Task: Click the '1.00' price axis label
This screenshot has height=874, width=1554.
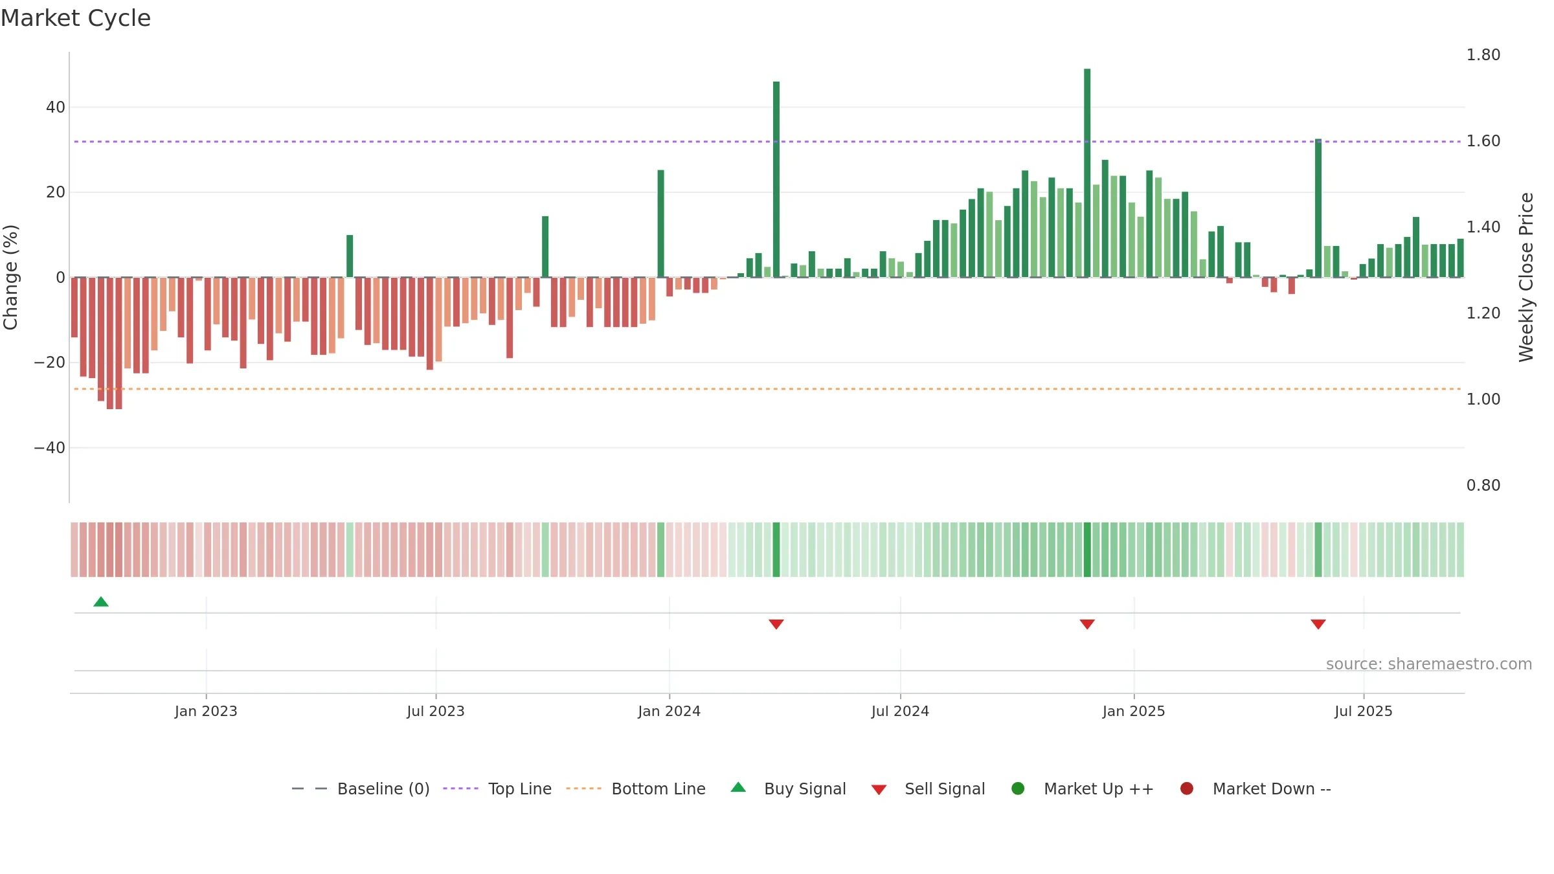Action: point(1483,399)
